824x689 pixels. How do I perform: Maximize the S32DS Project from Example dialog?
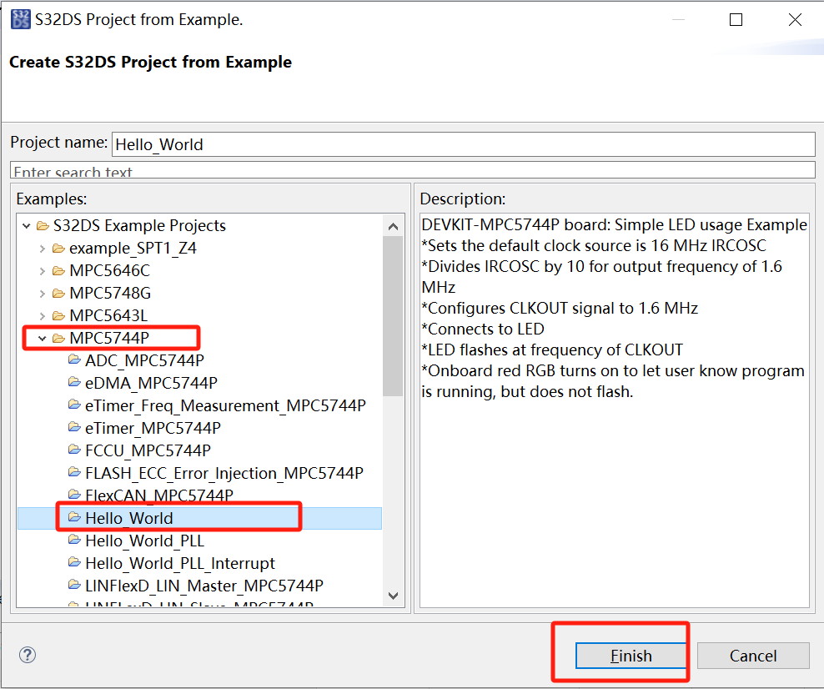(x=736, y=20)
